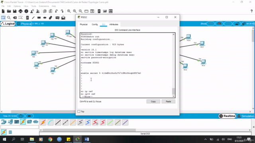Choose the cloud Multiuser Connection category

tap(35, 122)
